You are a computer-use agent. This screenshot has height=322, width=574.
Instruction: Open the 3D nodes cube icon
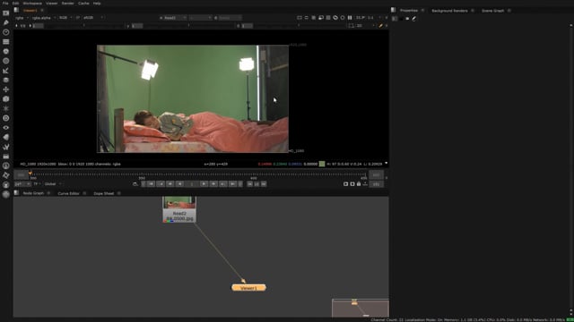(6, 99)
